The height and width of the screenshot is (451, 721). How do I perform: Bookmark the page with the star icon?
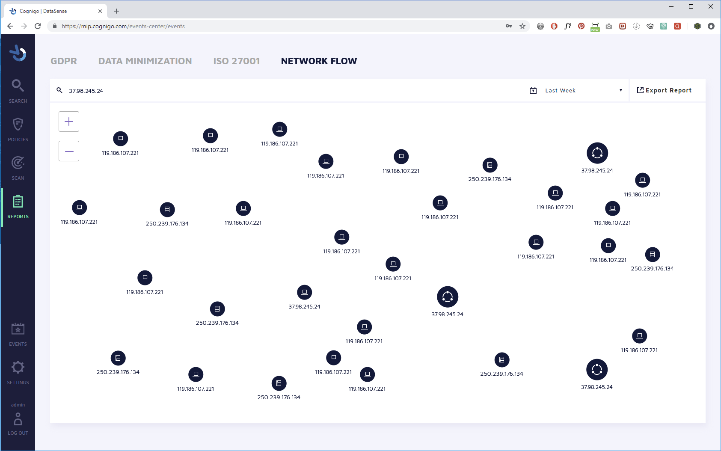(x=522, y=26)
